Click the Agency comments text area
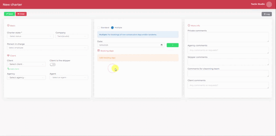The width and height of the screenshot is (276, 136). [228, 50]
